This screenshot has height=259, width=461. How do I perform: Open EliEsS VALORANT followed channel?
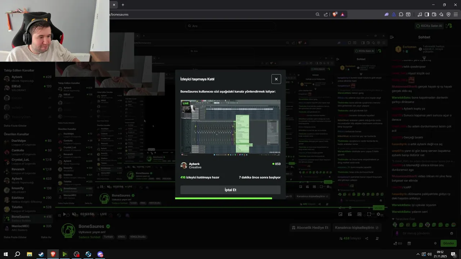(27, 88)
